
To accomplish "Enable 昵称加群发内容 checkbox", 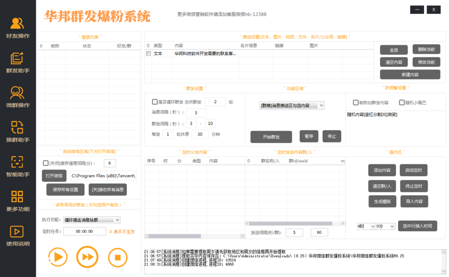I will (356, 102).
